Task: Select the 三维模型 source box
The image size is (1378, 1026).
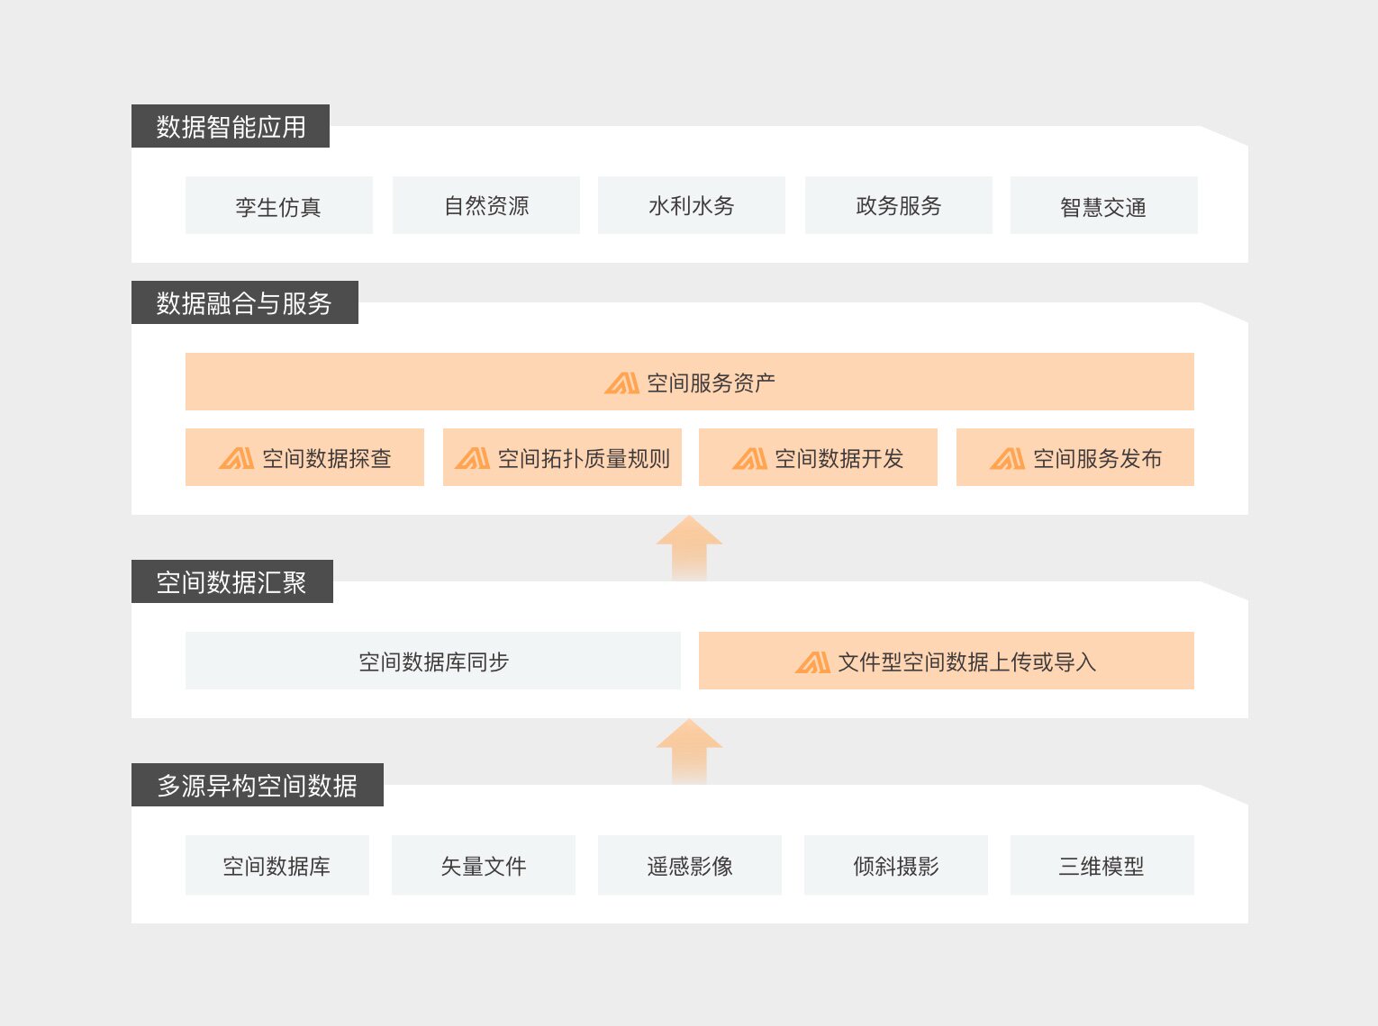Action: [x=1102, y=865]
